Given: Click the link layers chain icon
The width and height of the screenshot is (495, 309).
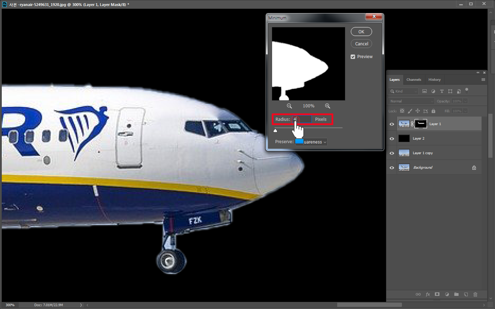Looking at the screenshot, I should [418, 294].
